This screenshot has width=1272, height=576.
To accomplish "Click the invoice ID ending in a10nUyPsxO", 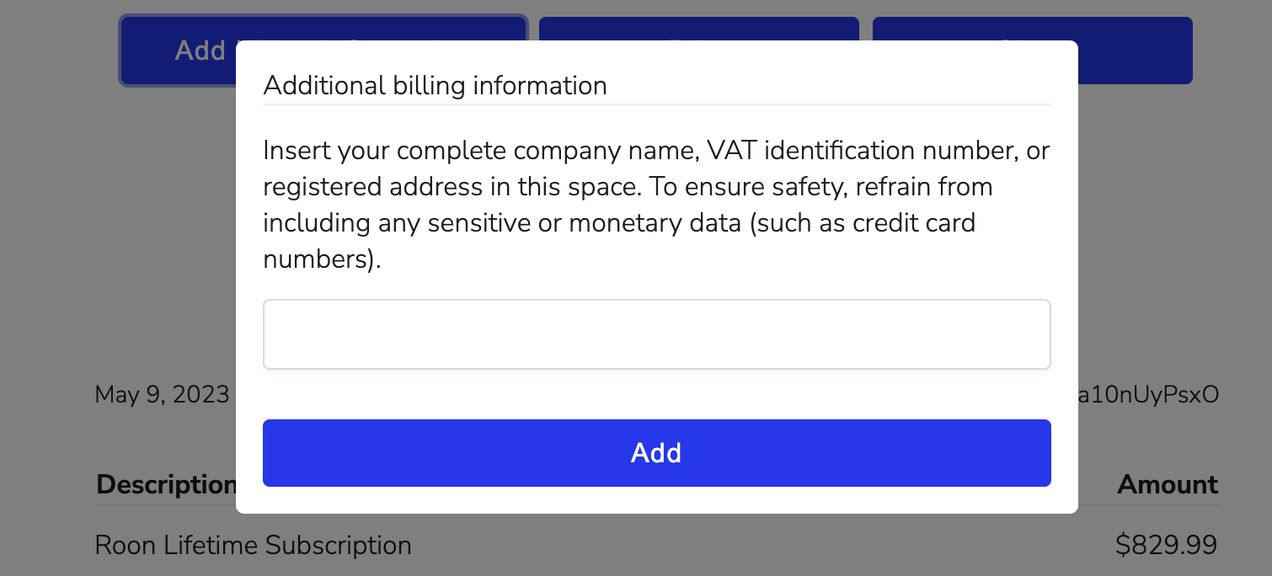I will [1148, 394].
